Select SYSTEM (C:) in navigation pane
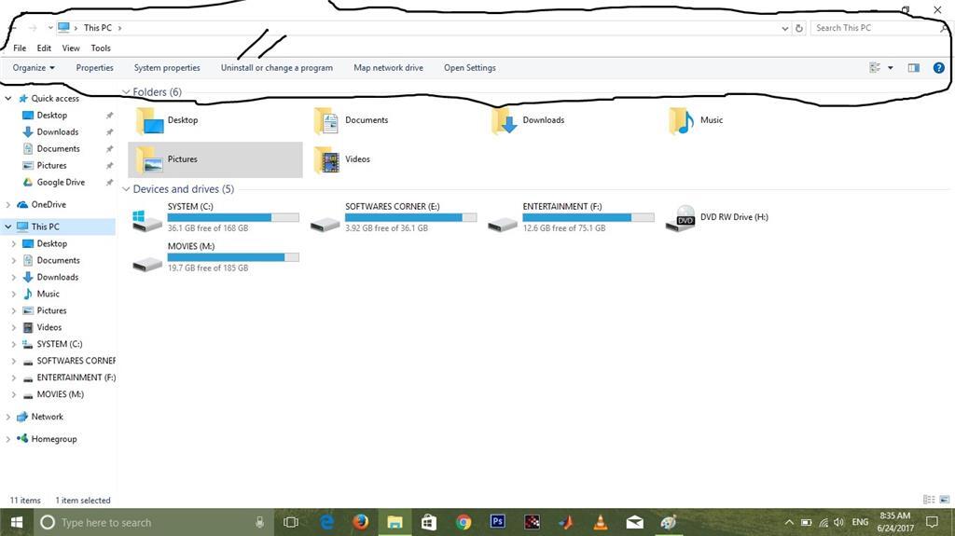The width and height of the screenshot is (955, 536). tap(59, 344)
